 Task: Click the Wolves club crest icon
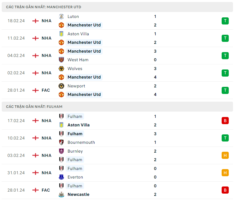click(61, 69)
